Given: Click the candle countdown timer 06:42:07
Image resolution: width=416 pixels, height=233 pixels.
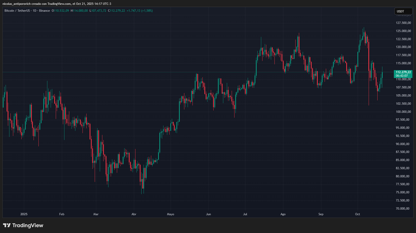Looking at the screenshot, I should coord(402,76).
